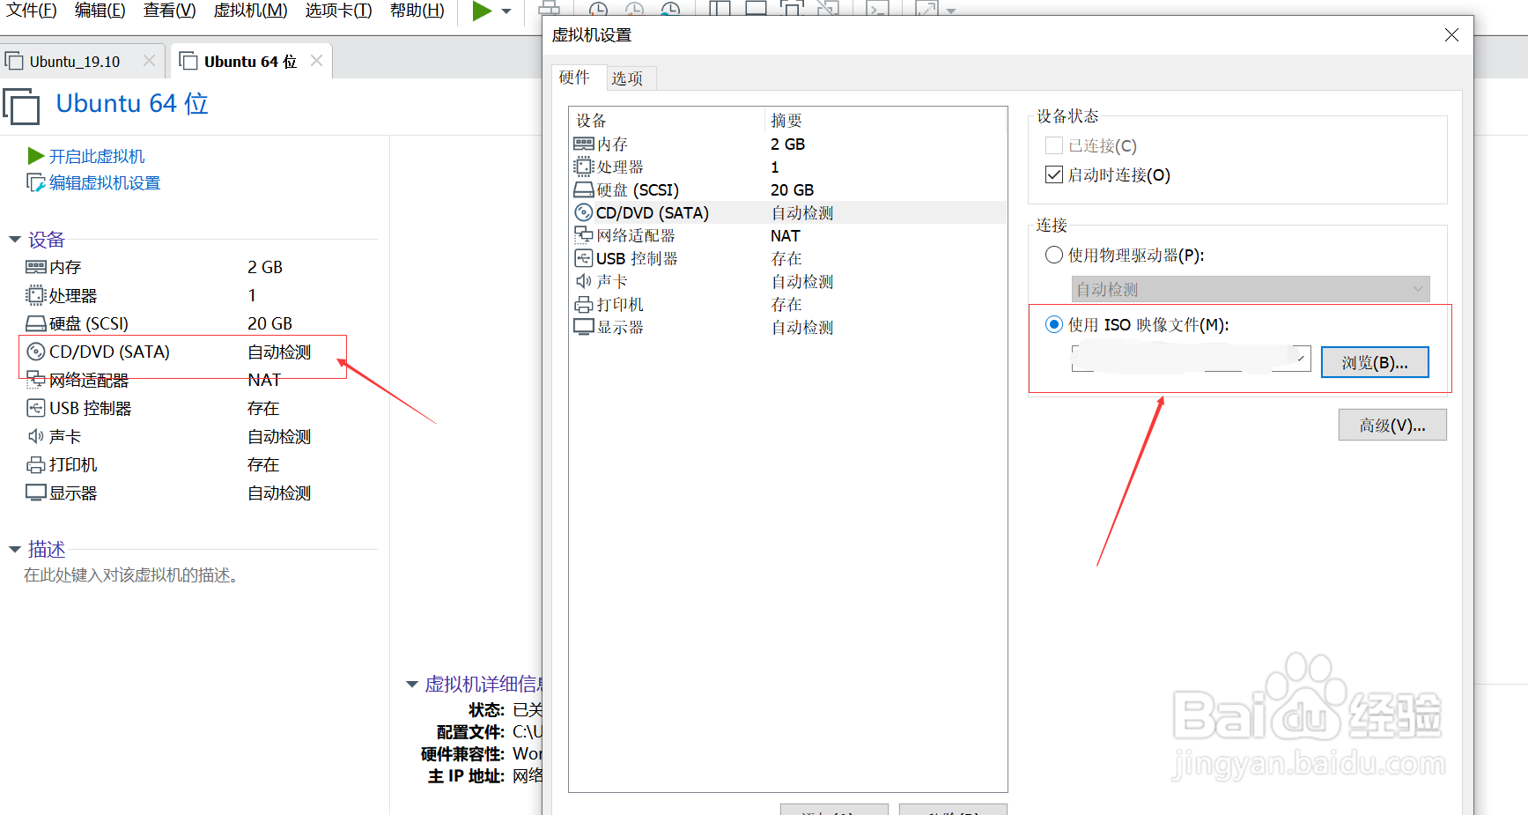This screenshot has height=815, width=1528.
Task: Click the description text 在此处键入对该虚拟机的描述
Action: (130, 575)
